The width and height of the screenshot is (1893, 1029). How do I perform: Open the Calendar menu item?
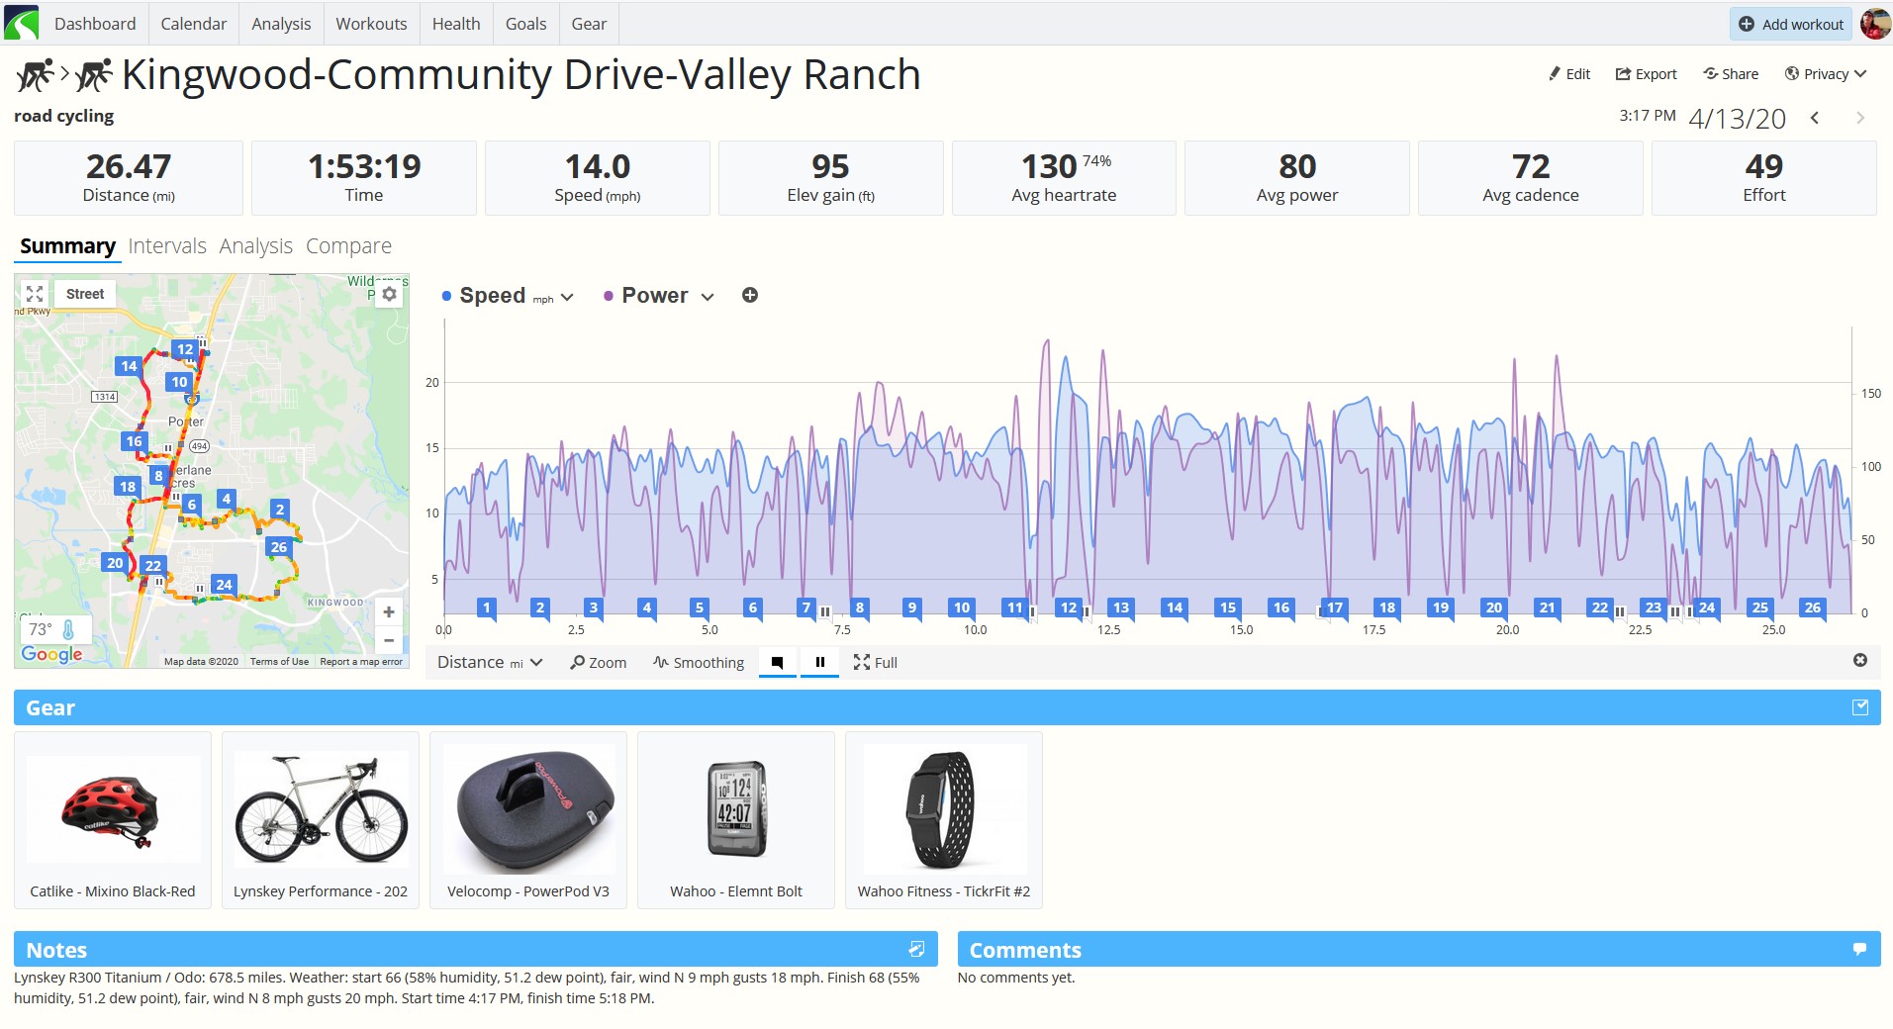pyautogui.click(x=194, y=24)
